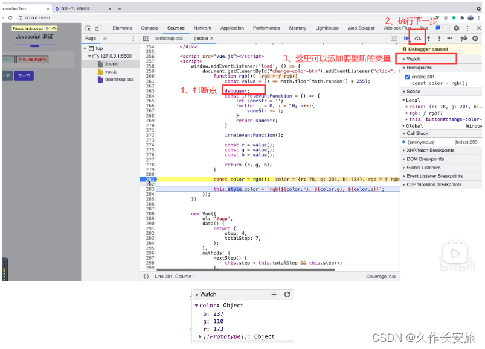Open Chrome profile avatar

pyautogui.click(x=471, y=18)
